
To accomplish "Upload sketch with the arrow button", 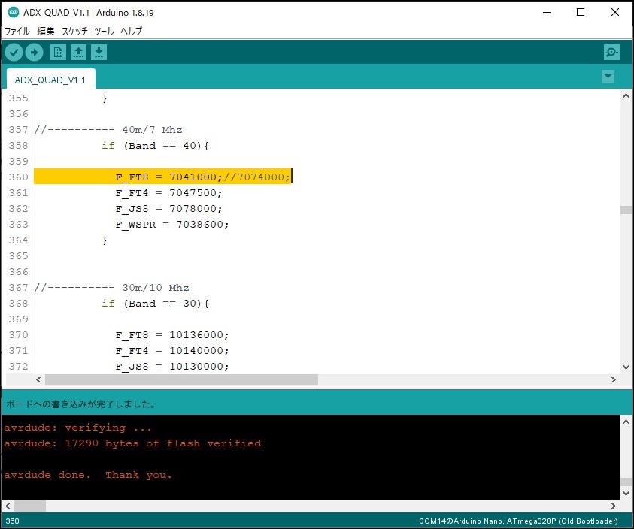I will (35, 52).
